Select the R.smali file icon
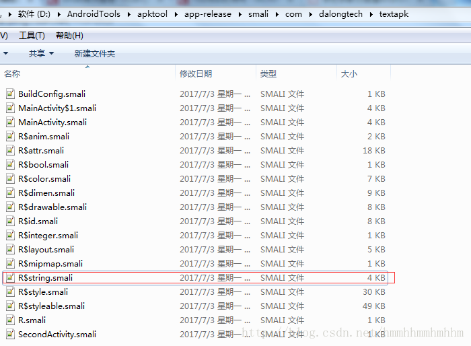This screenshot has width=471, height=346. tap(10, 320)
